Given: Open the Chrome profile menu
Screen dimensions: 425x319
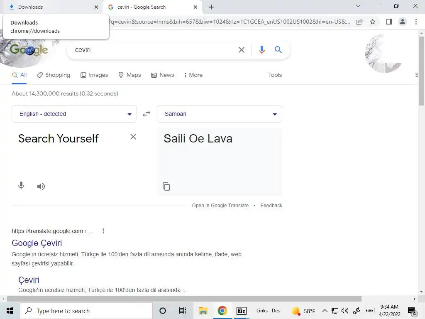Looking at the screenshot, I should 403,22.
